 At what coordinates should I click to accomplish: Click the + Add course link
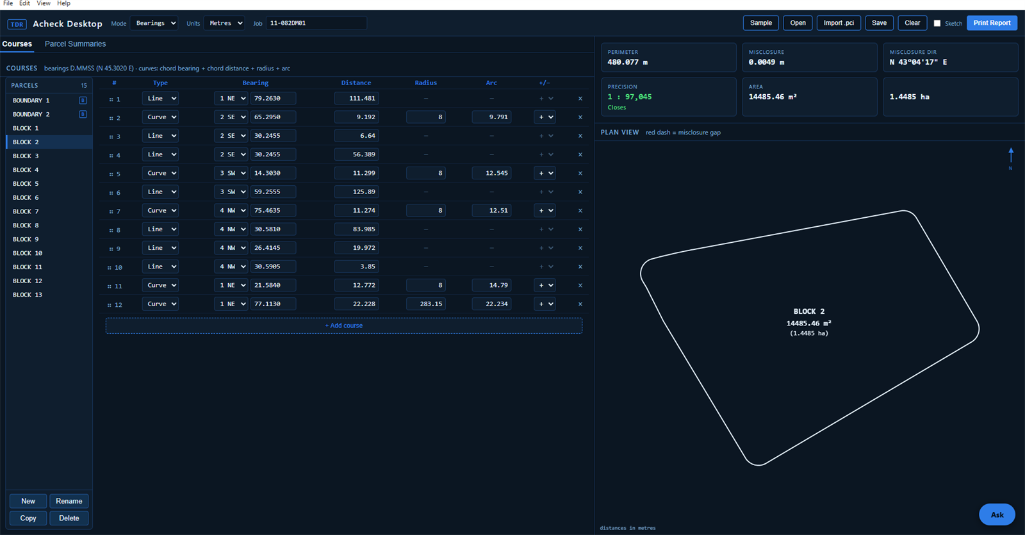click(344, 325)
